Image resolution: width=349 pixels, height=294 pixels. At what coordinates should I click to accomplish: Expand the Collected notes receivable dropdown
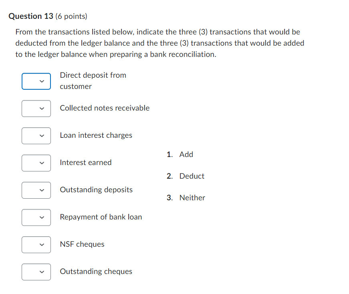(36, 109)
